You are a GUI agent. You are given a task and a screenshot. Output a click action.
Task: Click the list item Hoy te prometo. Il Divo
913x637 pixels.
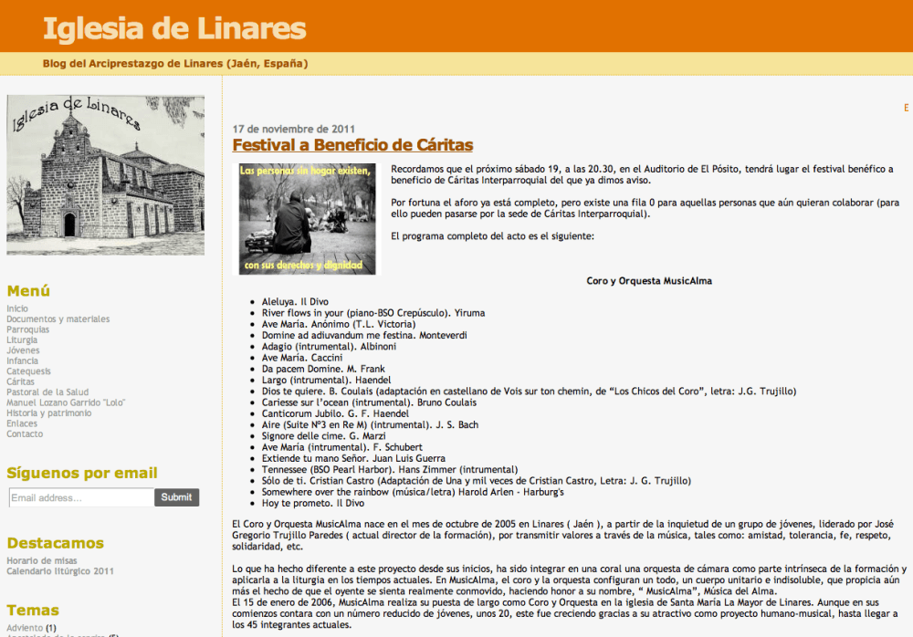(312, 503)
